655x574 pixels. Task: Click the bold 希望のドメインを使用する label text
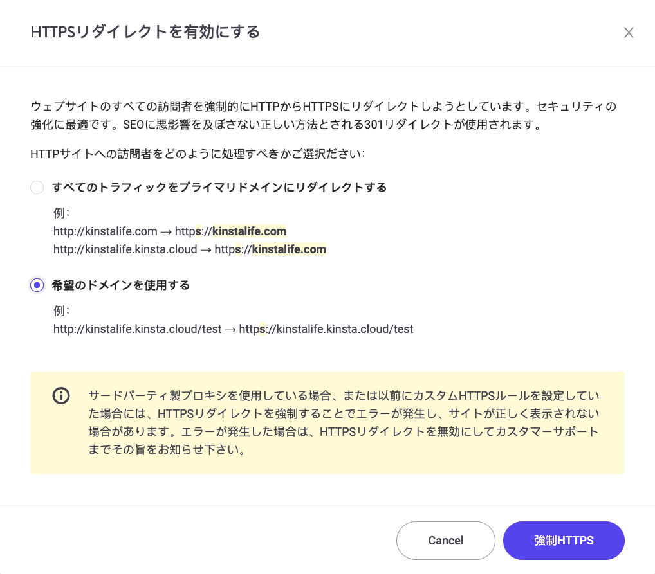click(121, 285)
